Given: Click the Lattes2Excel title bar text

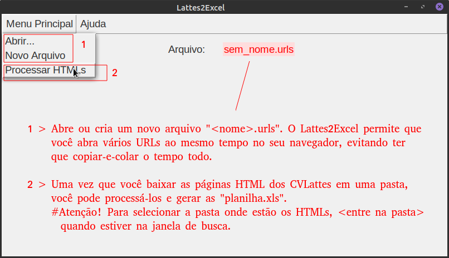Looking at the screenshot, I should (x=201, y=8).
